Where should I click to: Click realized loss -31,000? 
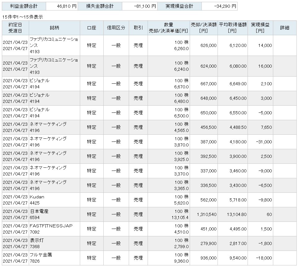pos(264,142)
